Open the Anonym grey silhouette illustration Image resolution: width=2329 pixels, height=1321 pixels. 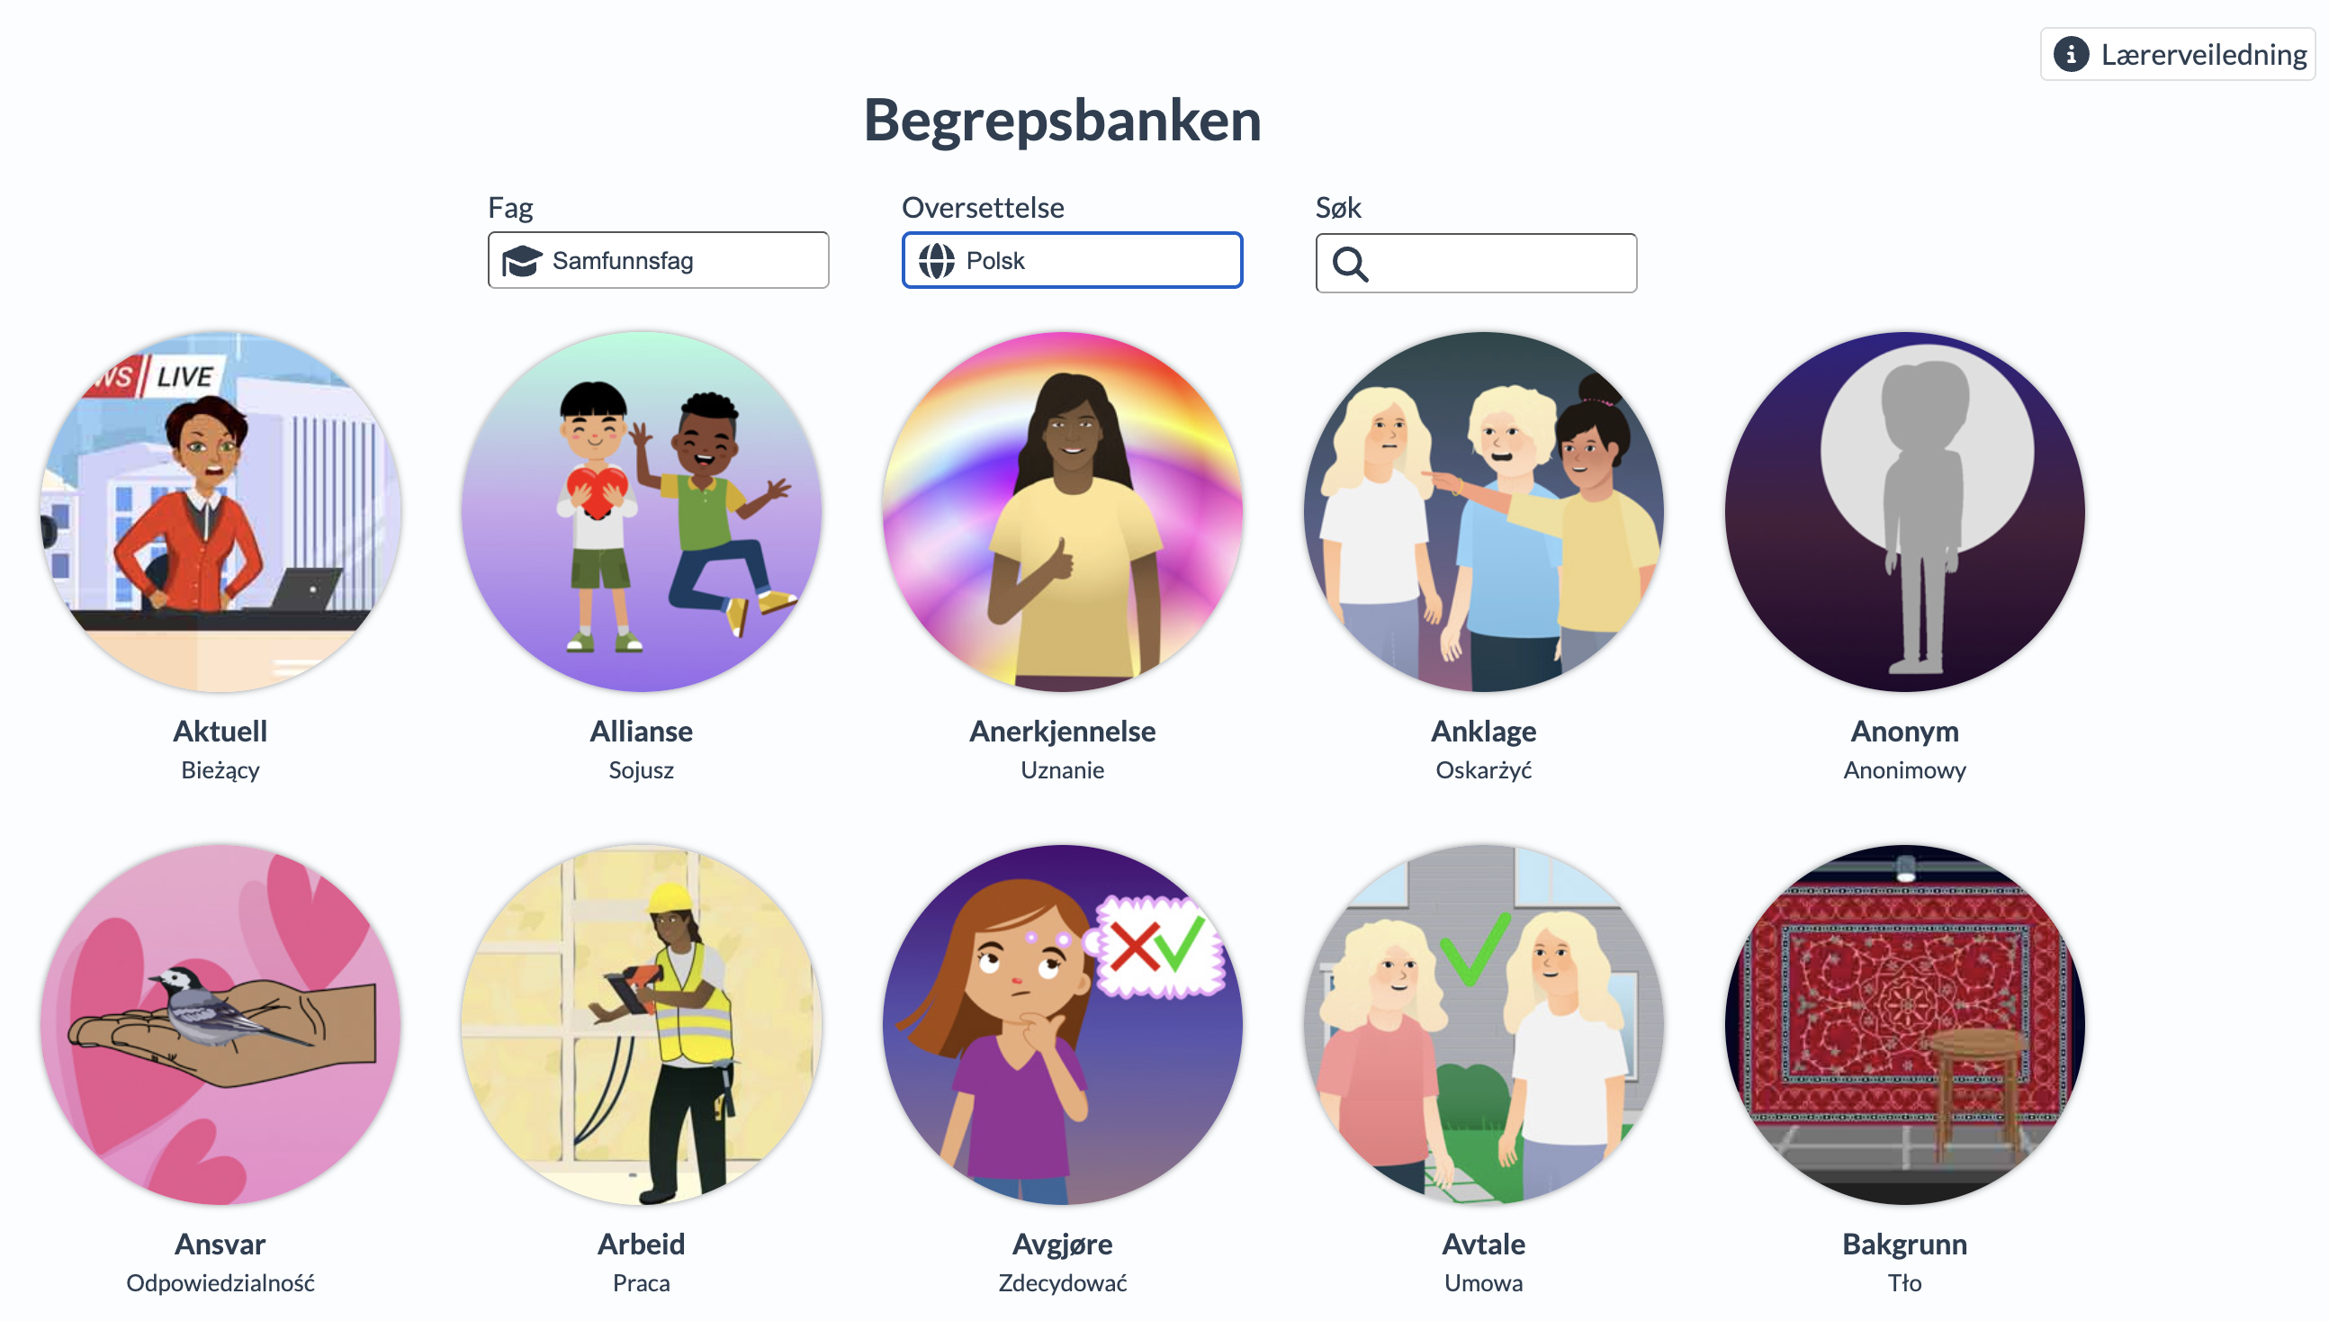click(1904, 512)
